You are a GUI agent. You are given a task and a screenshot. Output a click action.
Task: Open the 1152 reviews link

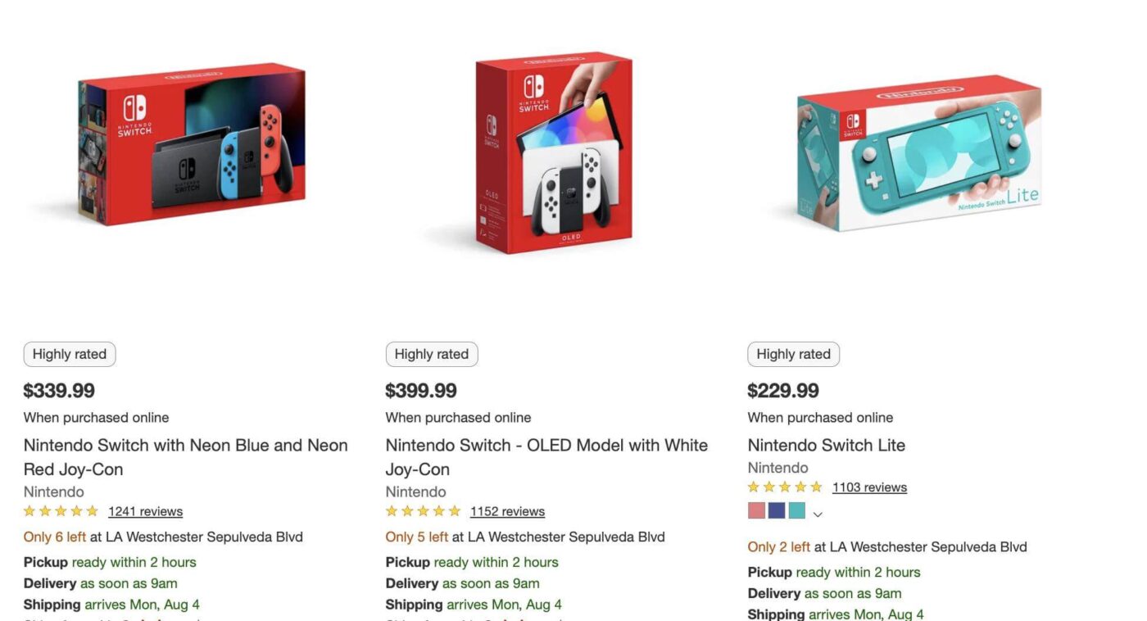[507, 511]
